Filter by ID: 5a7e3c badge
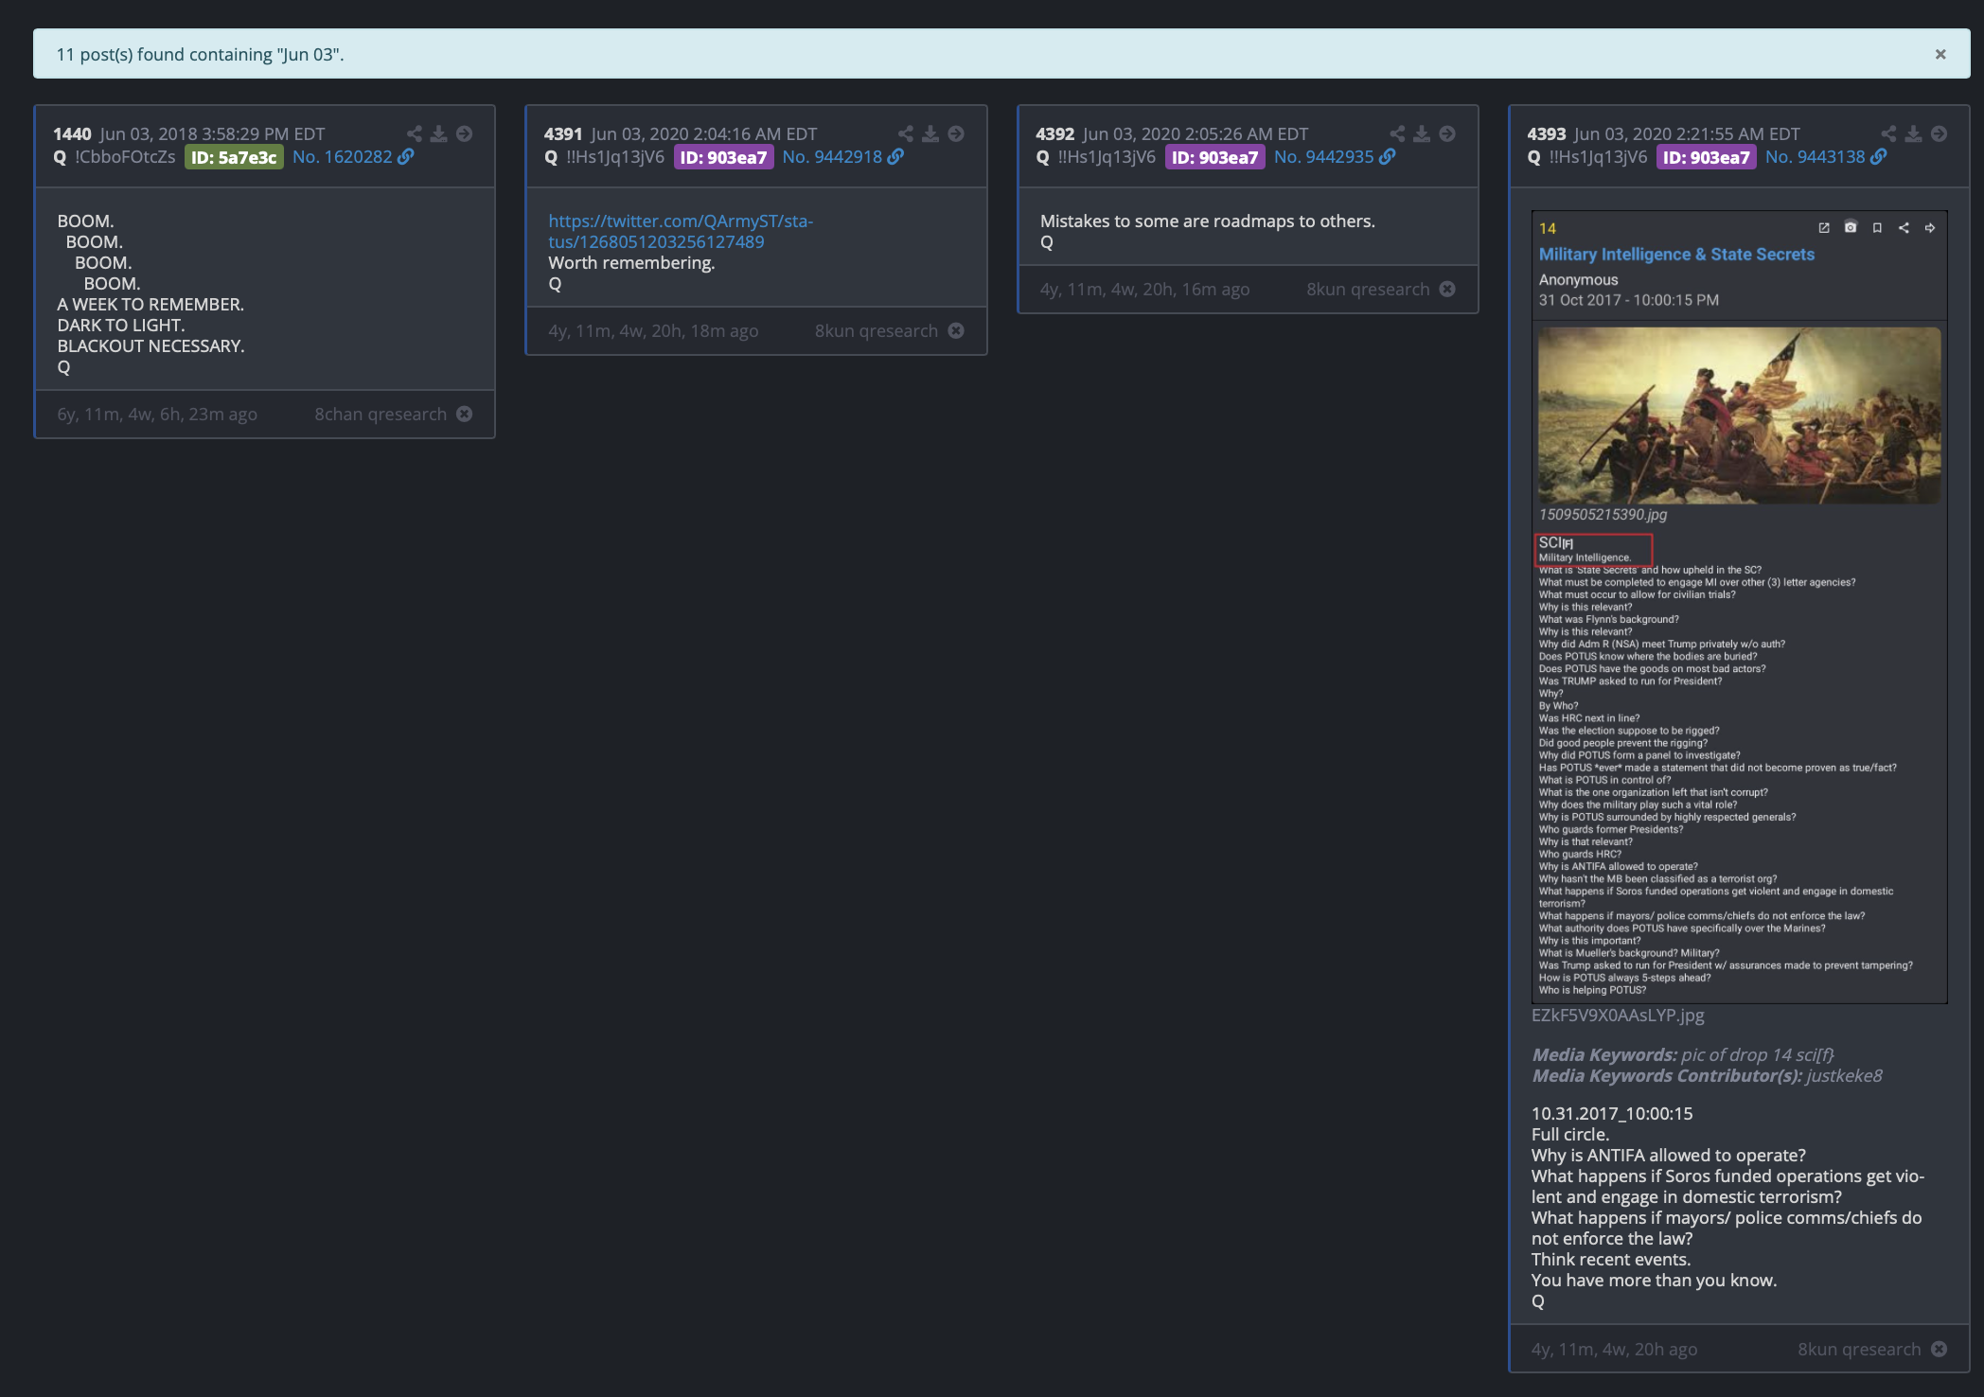1984x1397 pixels. pos(234,157)
